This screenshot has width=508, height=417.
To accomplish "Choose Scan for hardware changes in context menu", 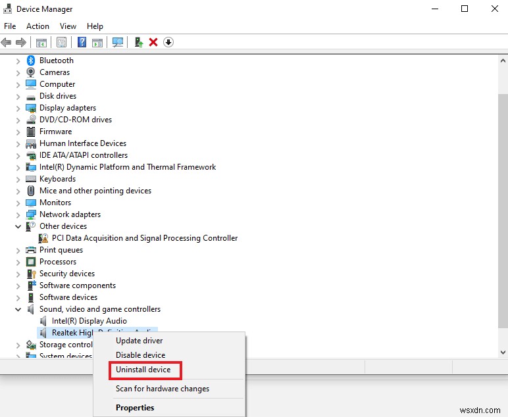I will 163,389.
